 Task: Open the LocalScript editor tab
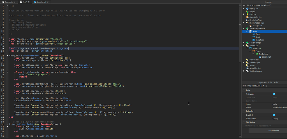(42, 2)
